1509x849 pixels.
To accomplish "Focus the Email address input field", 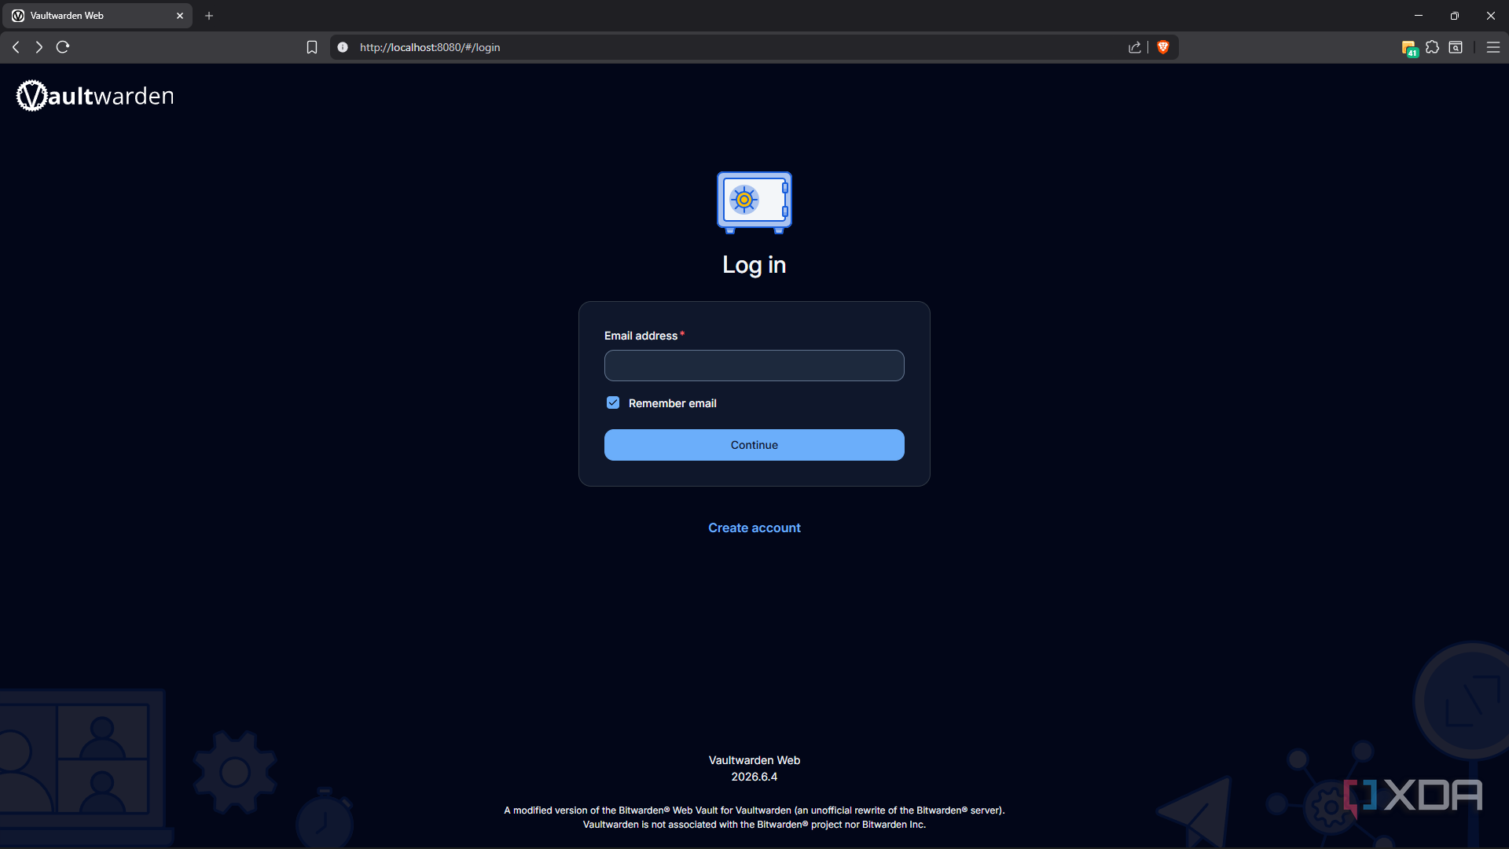I will (x=754, y=366).
